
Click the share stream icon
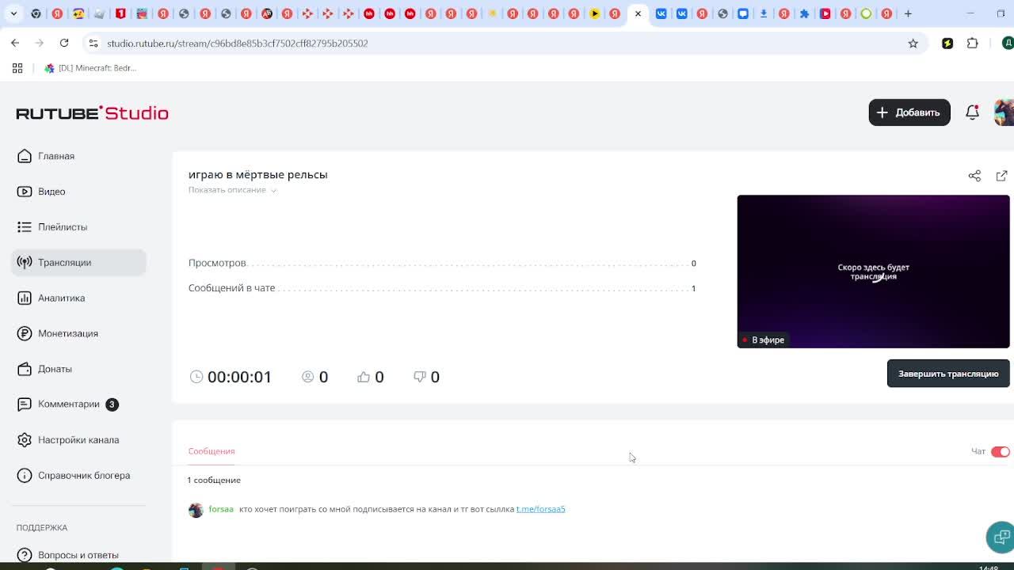click(x=974, y=176)
